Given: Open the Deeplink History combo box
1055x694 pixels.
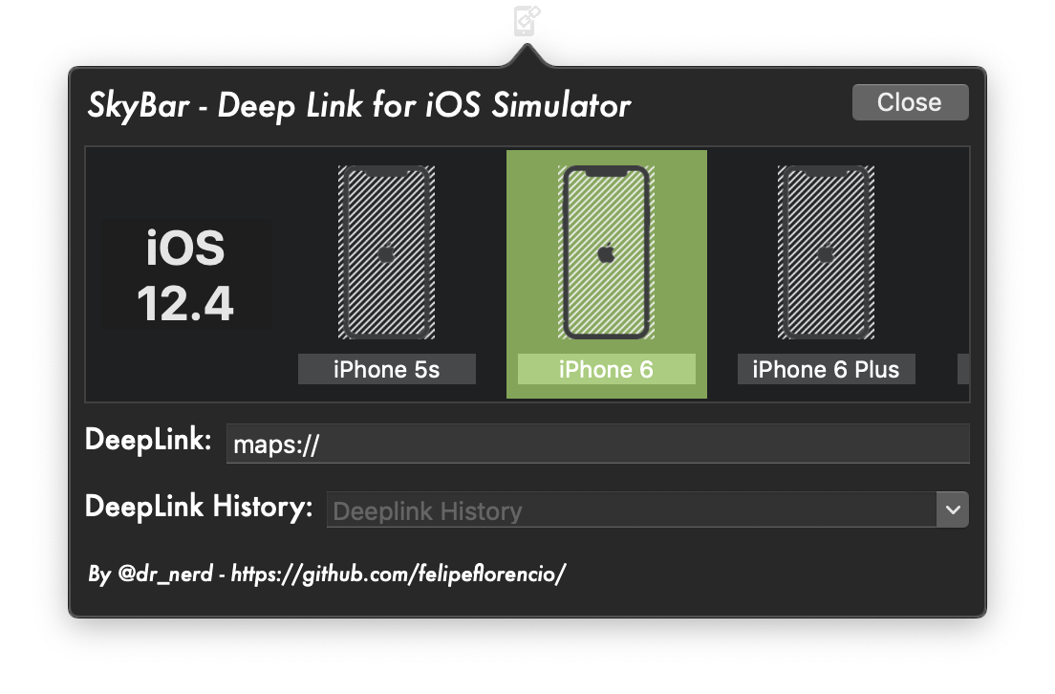Looking at the screenshot, I should click(647, 510).
